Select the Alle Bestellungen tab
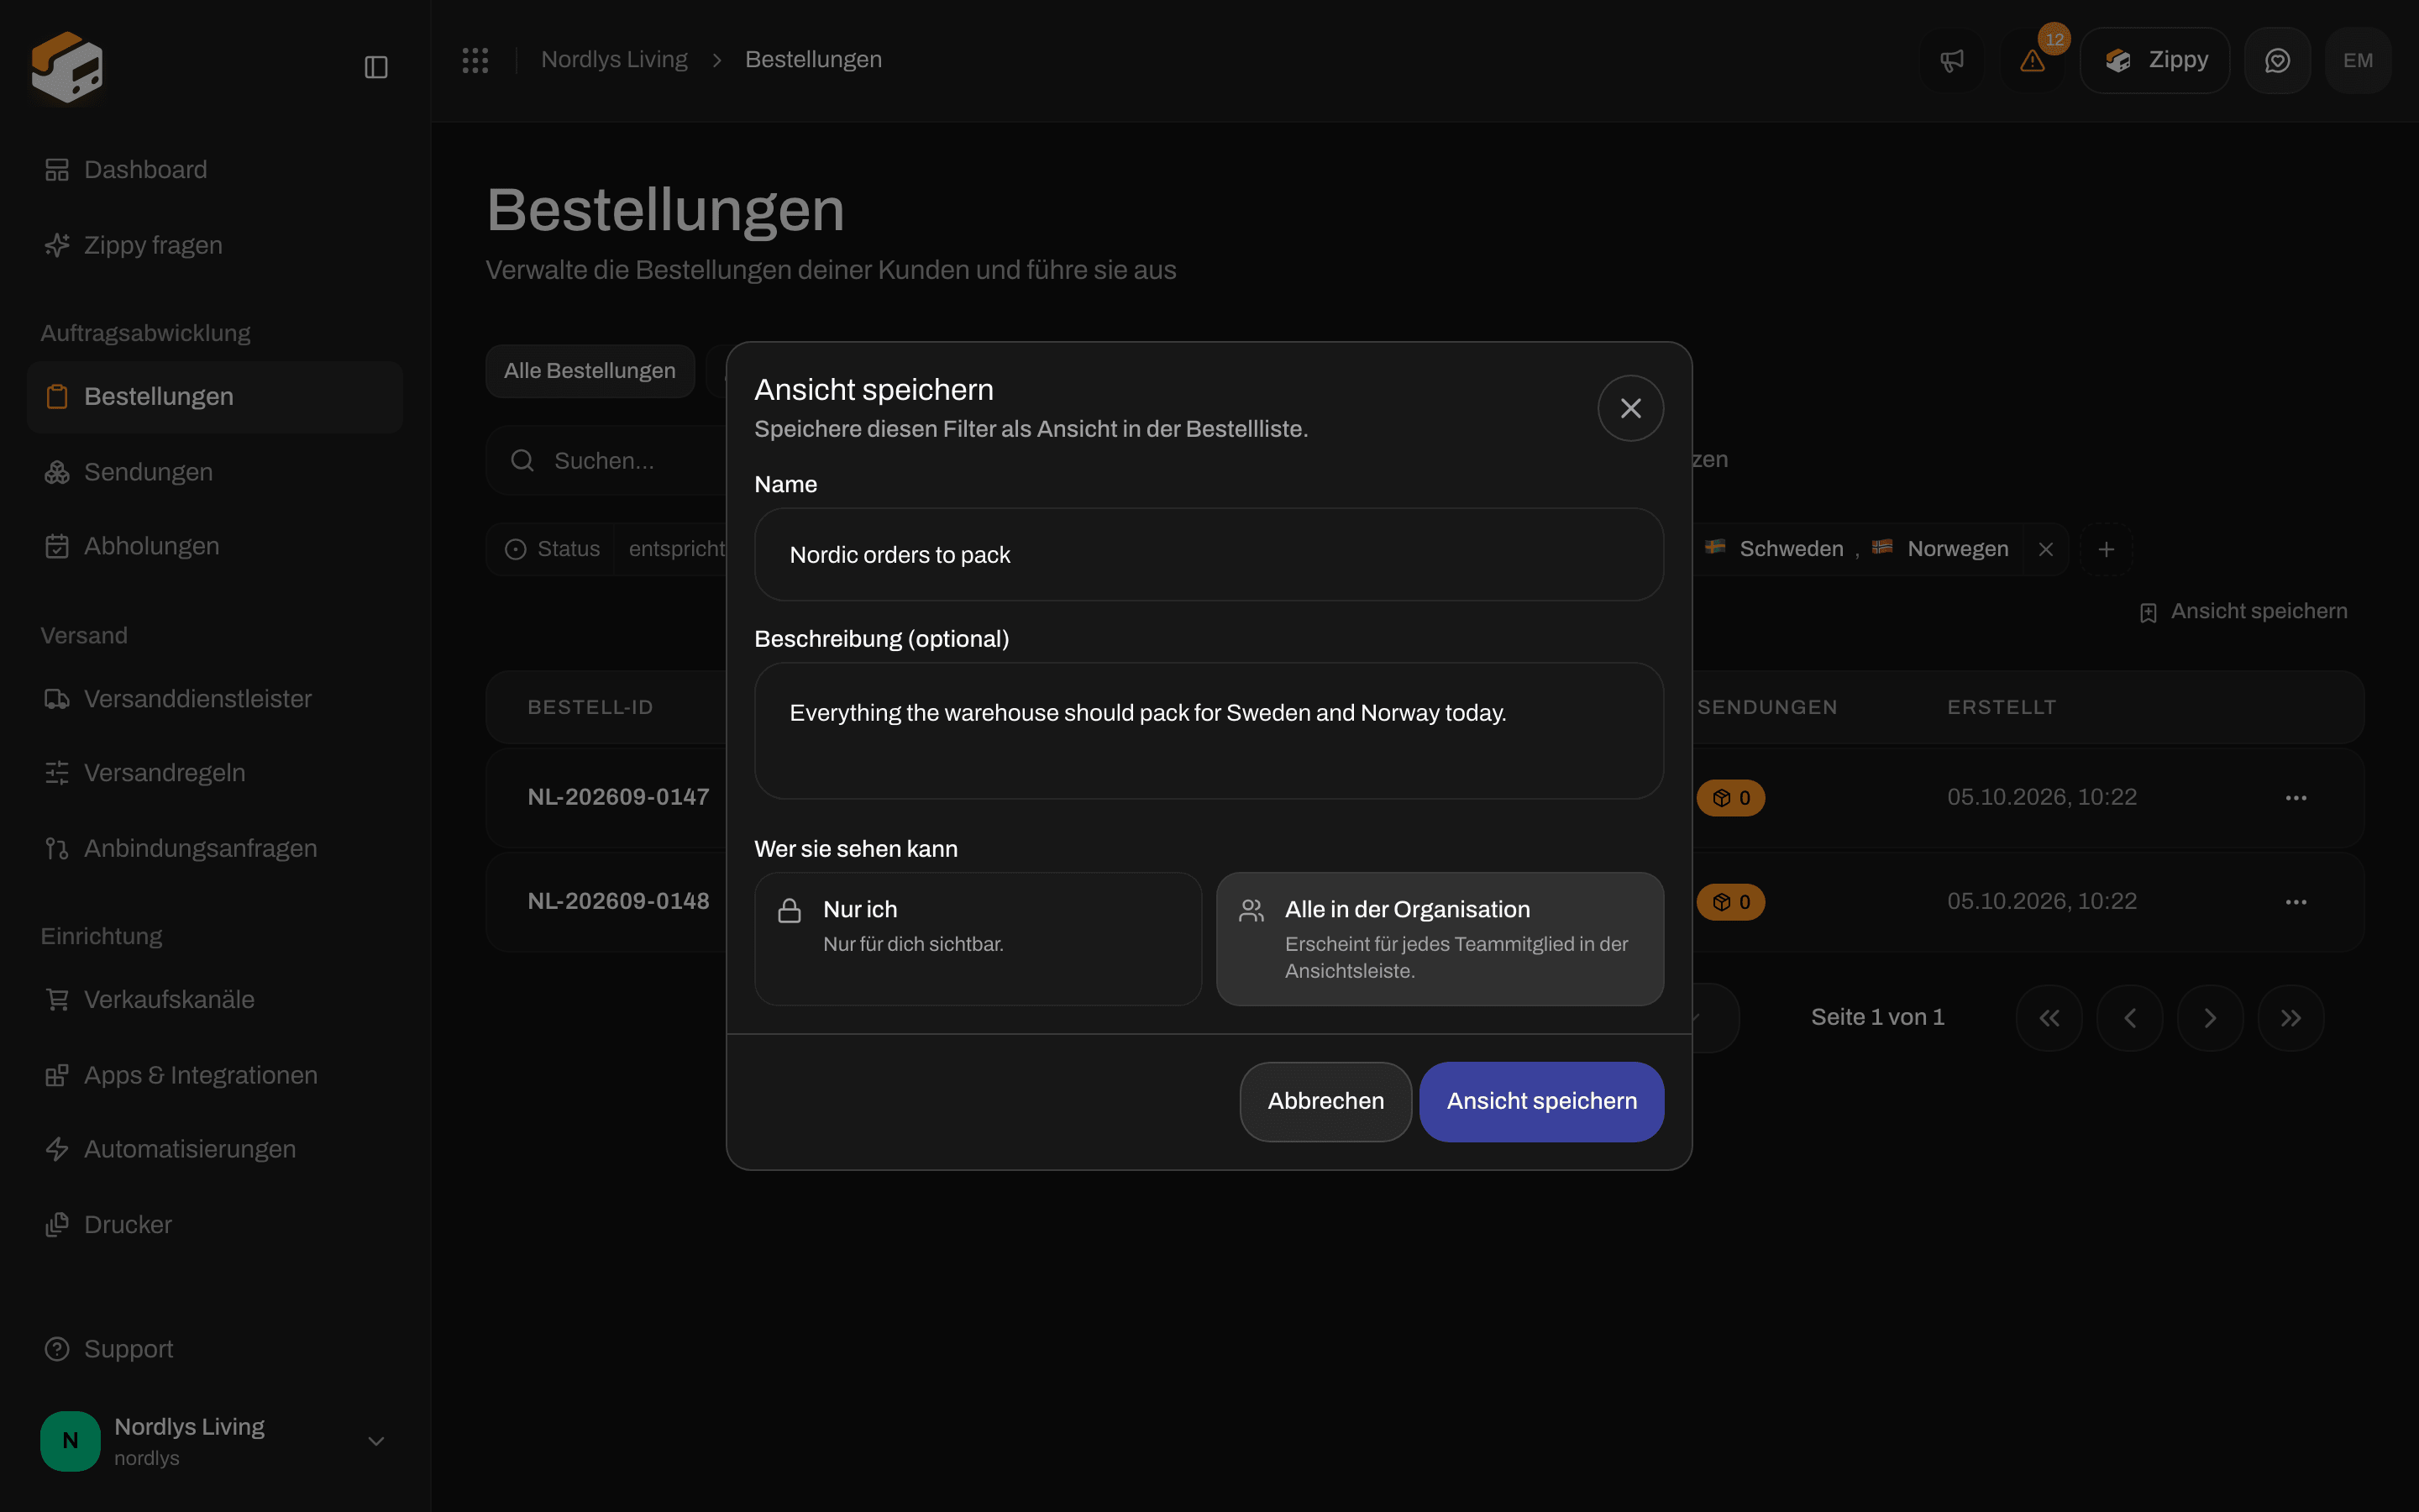Image resolution: width=2419 pixels, height=1512 pixels. pyautogui.click(x=590, y=371)
